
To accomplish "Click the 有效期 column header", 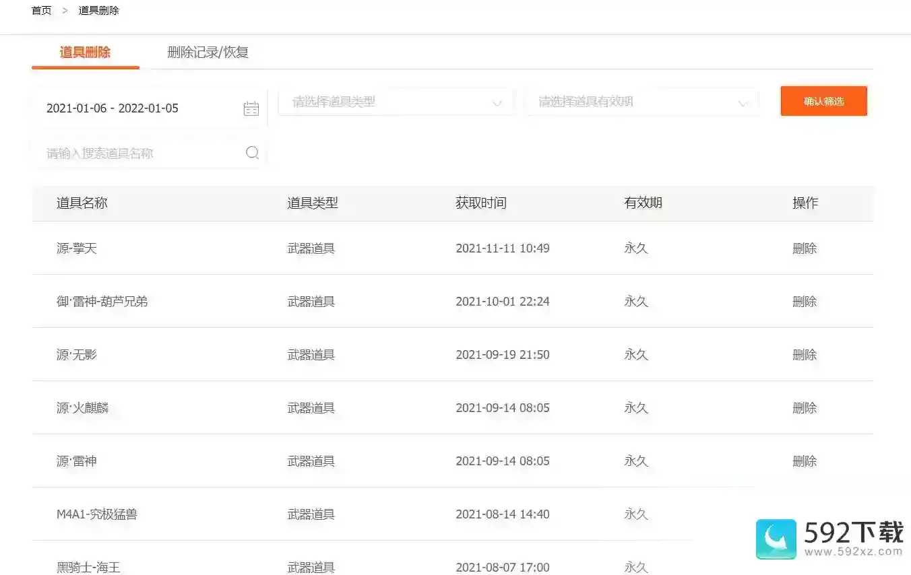I will pos(643,203).
